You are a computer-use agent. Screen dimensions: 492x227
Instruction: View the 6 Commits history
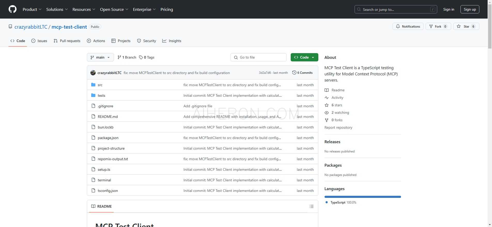point(302,73)
